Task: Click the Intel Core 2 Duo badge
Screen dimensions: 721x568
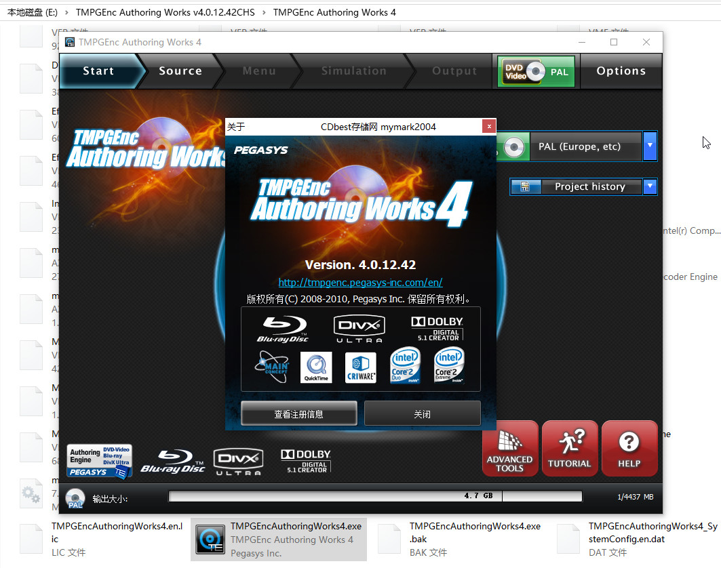Action: click(405, 366)
